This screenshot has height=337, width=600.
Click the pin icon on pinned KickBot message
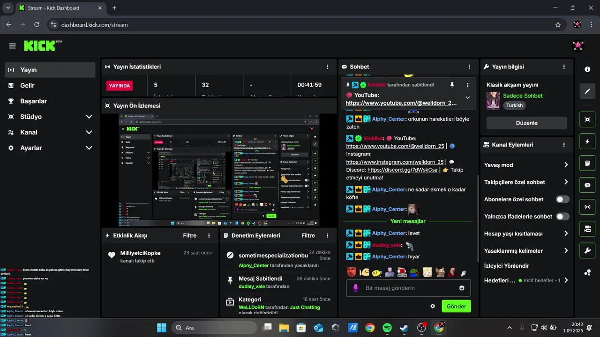click(452, 85)
